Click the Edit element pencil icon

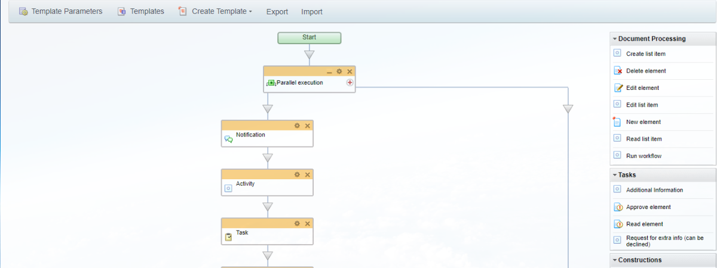pyautogui.click(x=618, y=88)
